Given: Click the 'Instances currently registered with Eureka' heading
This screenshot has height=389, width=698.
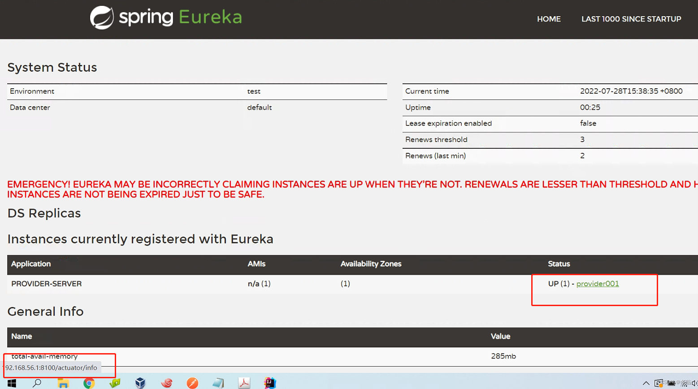Looking at the screenshot, I should (140, 239).
